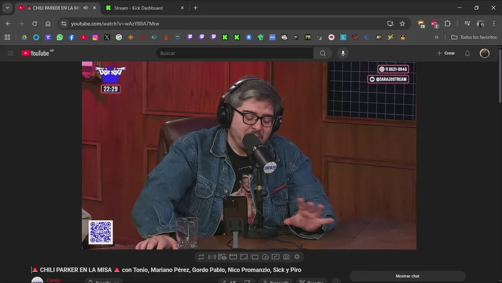Toggle the eye-card visibility icon below video
The image size is (502, 283).
click(222, 257)
